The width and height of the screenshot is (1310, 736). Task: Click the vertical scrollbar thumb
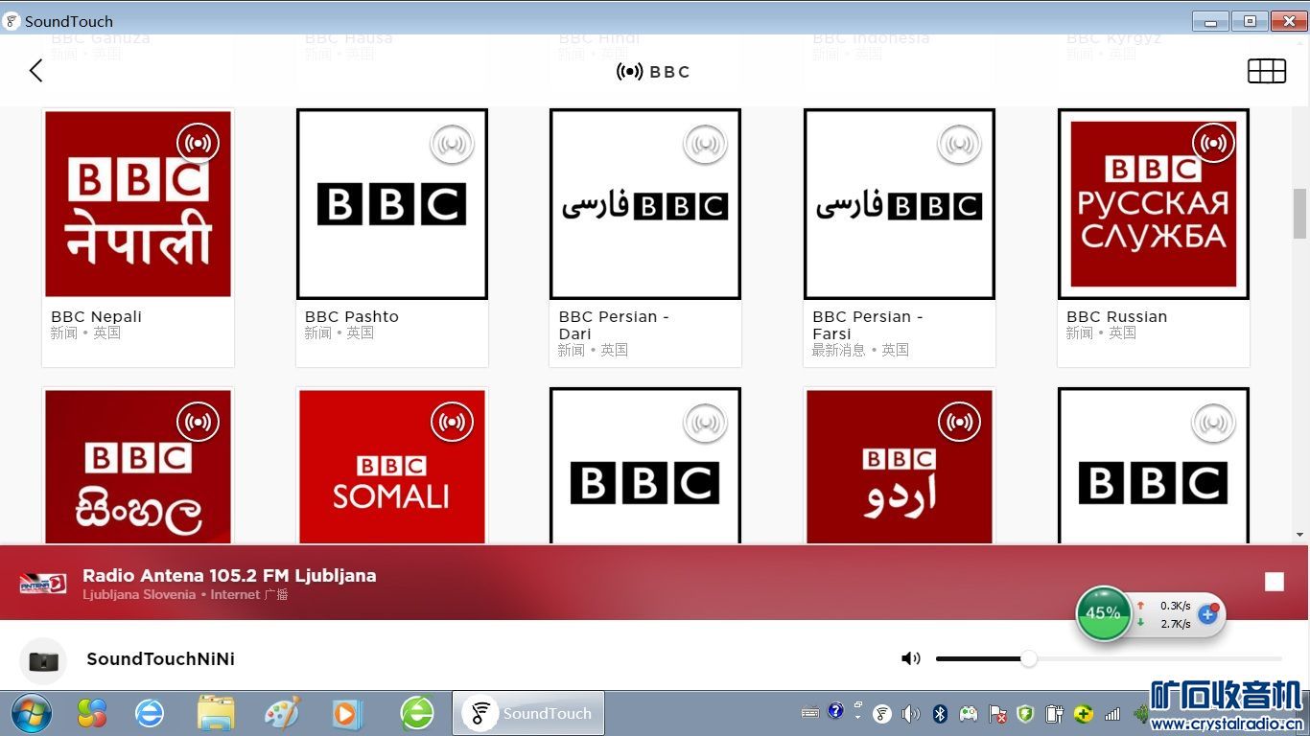(1299, 213)
